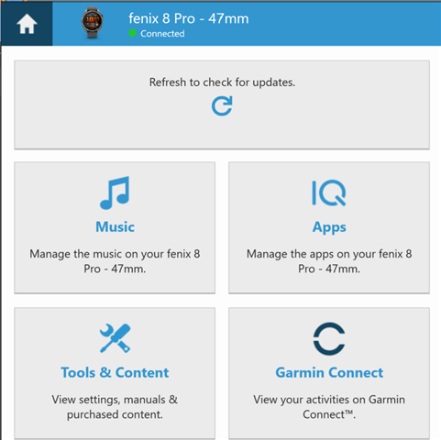Click 'Refresh to check for updates' text
The image size is (441, 440).
222,82
